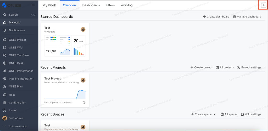
Task: Open All spaces
Action: [x=229, y=114]
